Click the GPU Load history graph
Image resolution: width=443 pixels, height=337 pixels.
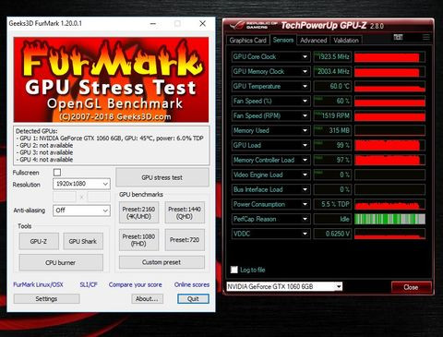coord(389,145)
